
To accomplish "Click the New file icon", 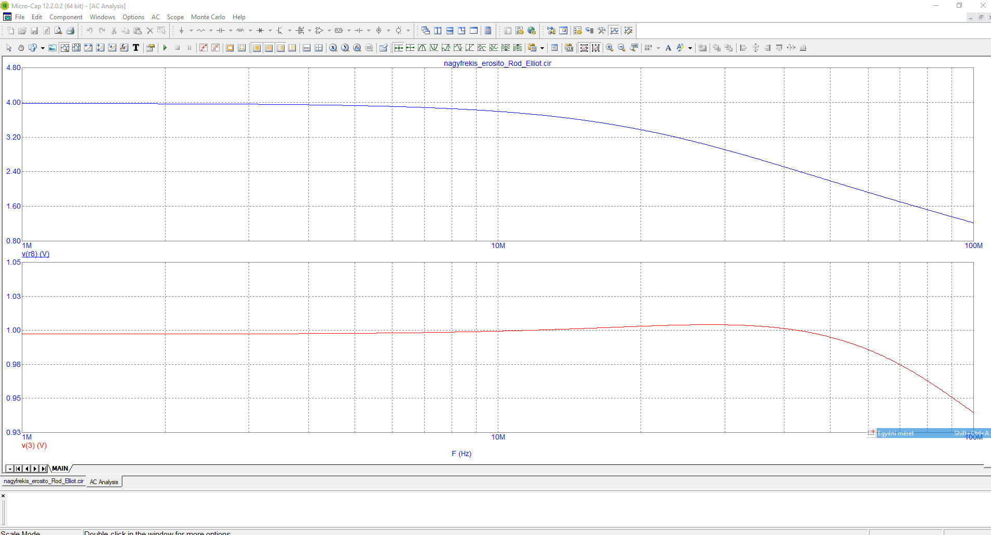I will (10, 31).
